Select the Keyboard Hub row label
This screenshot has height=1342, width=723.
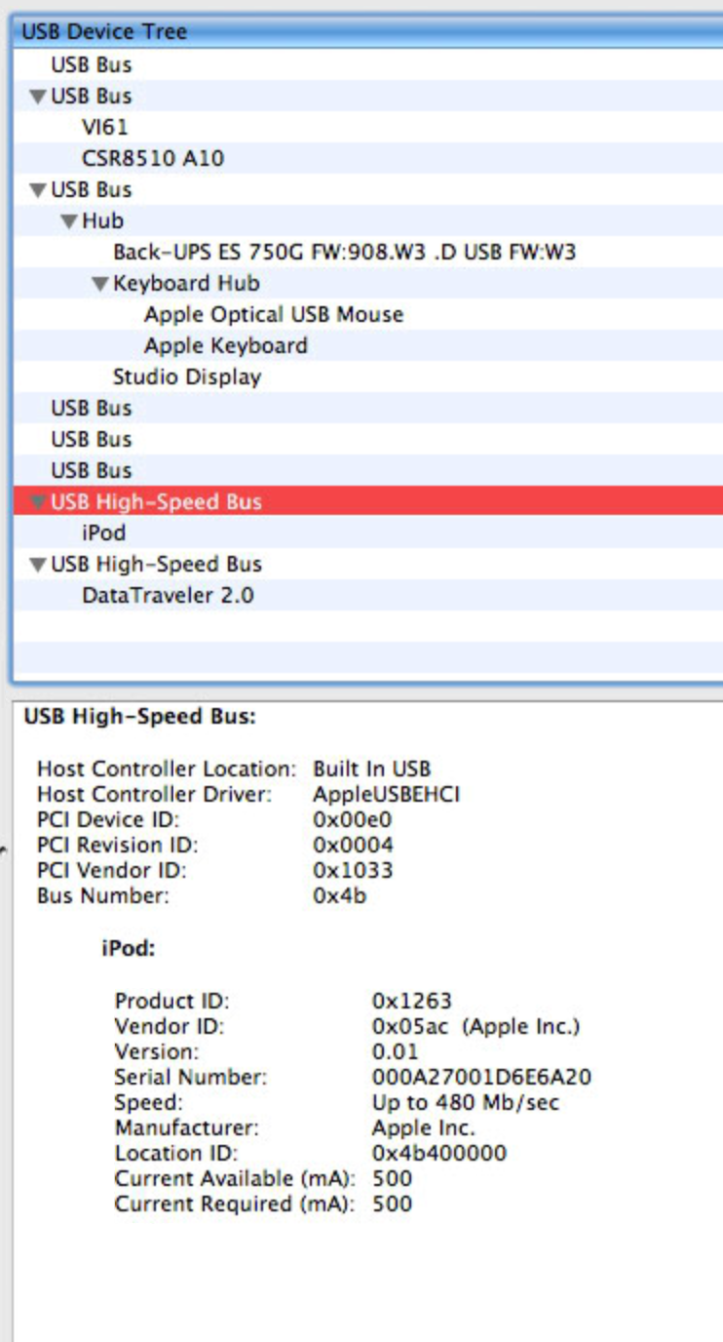186,283
